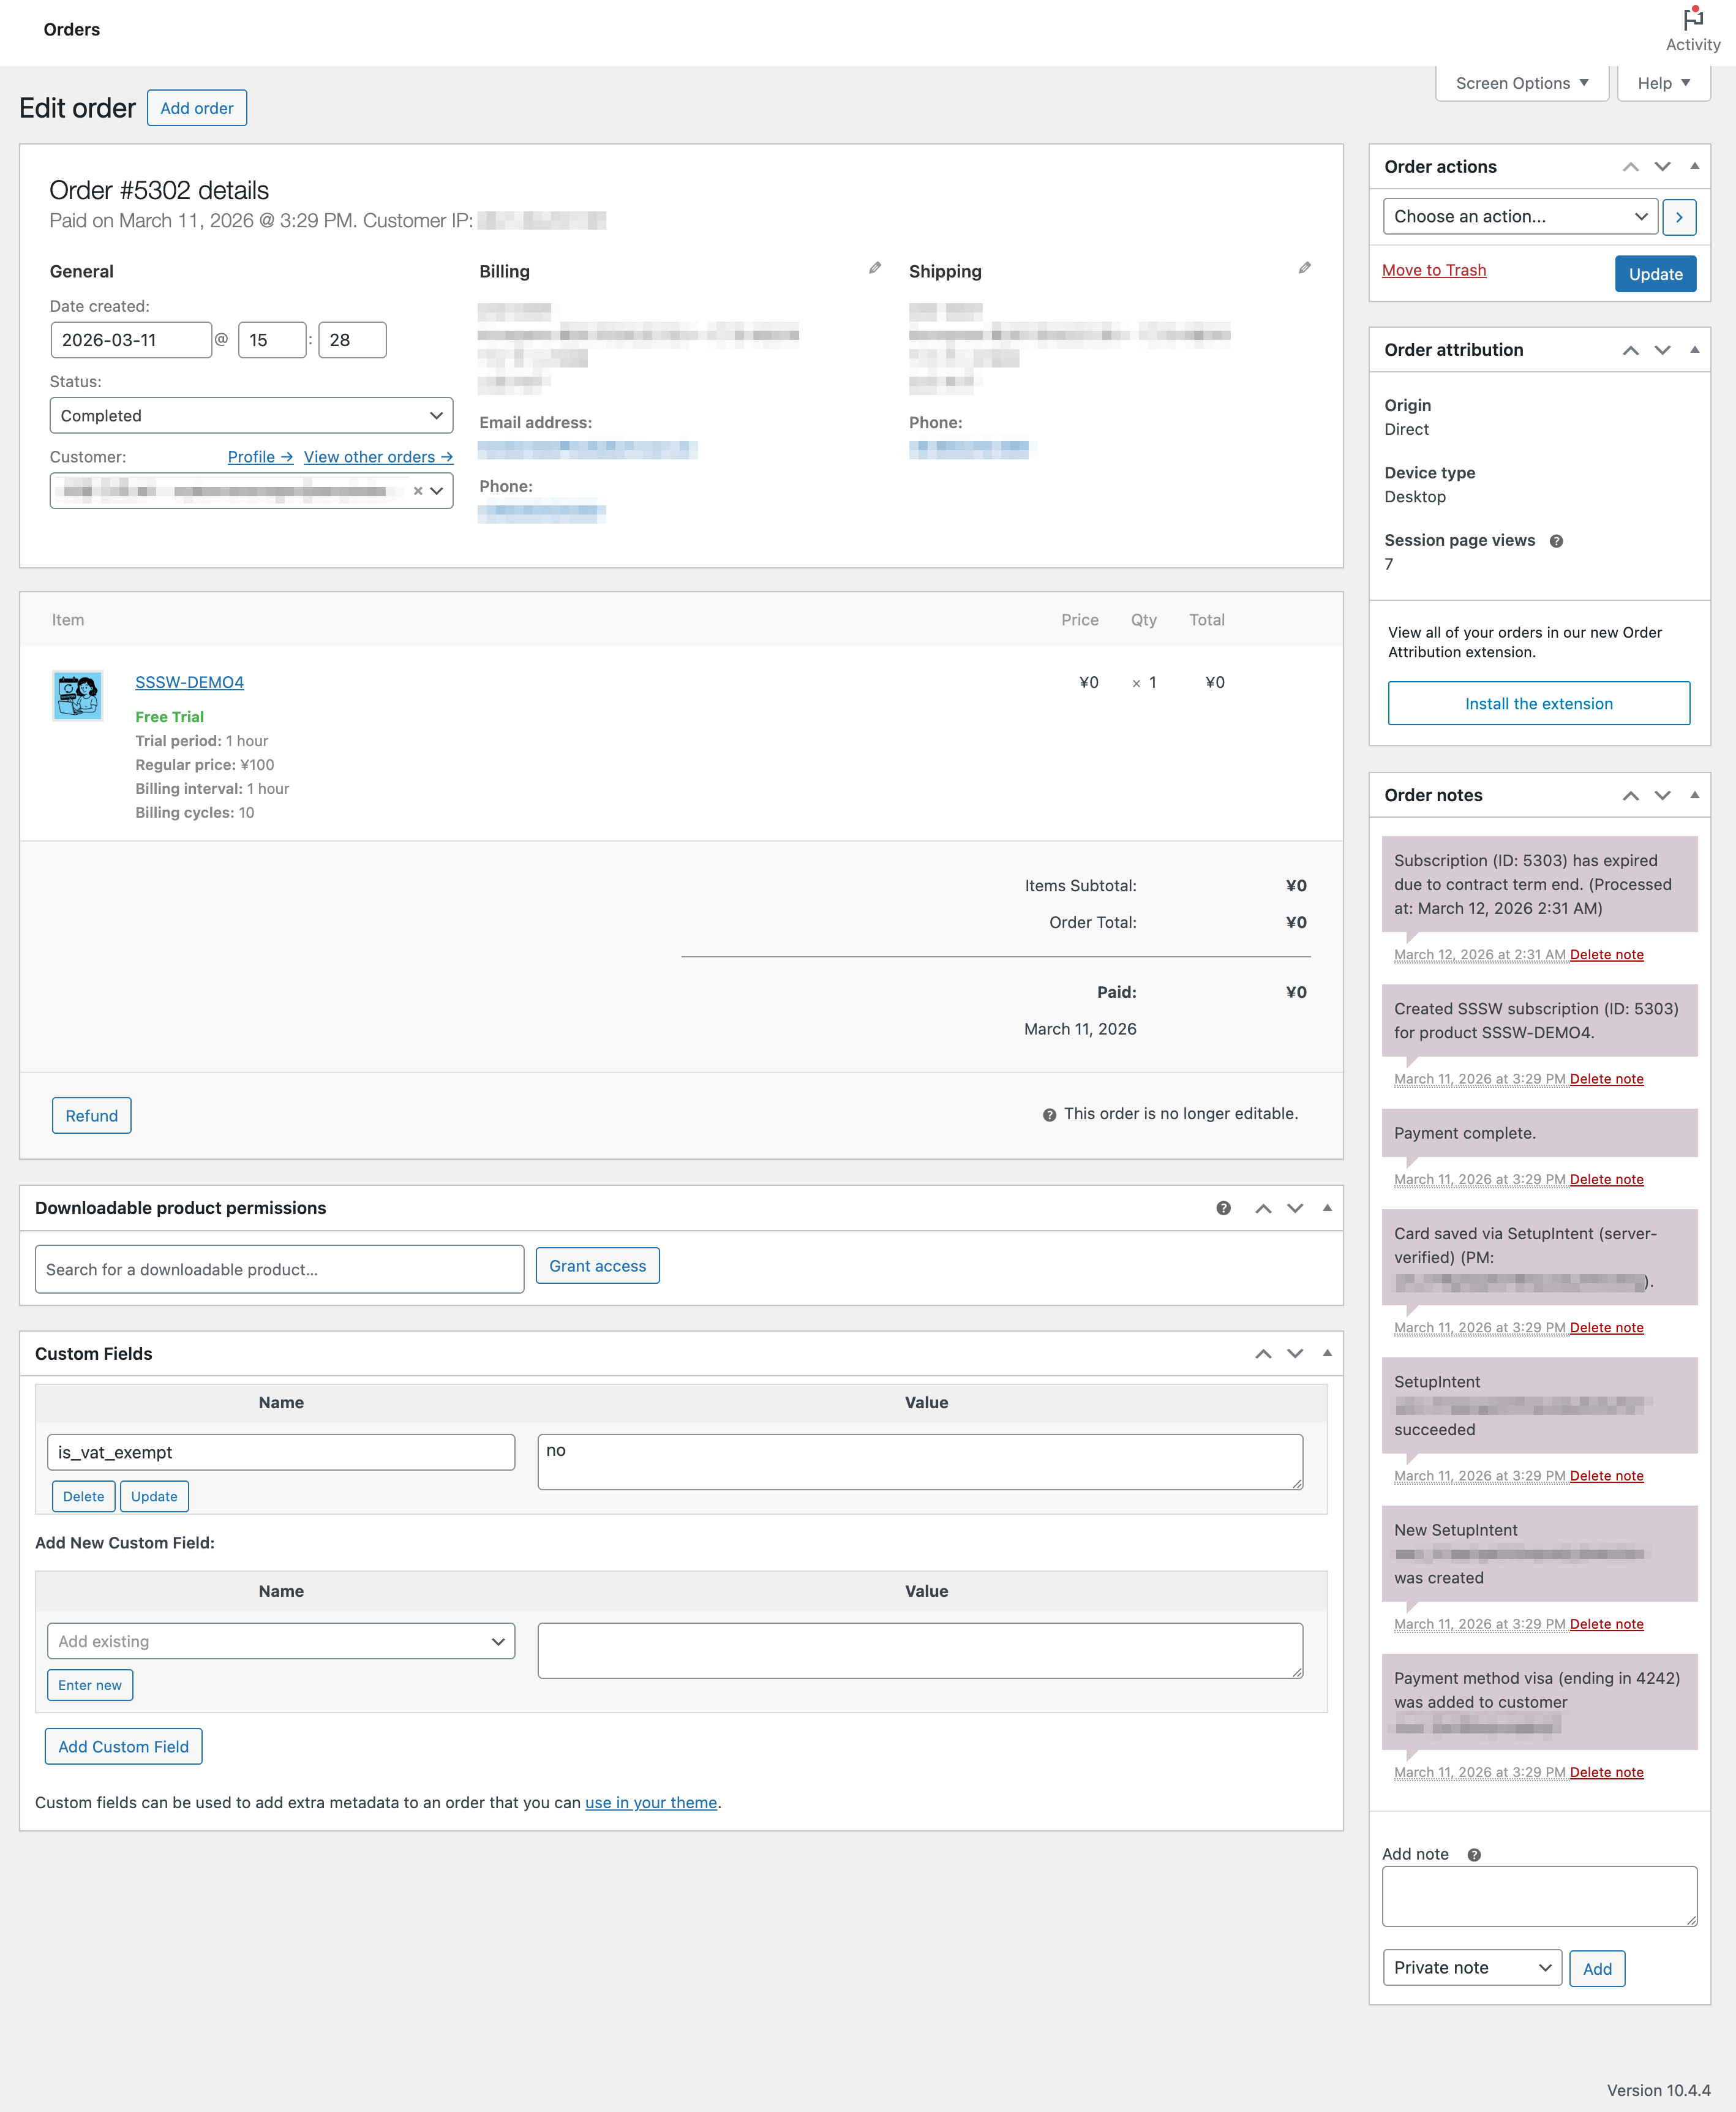Clear selected customer with x icon

coord(418,491)
